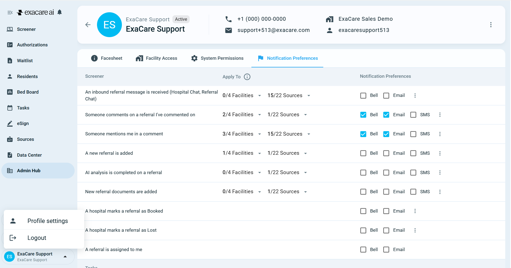Viewport: 511px width, 268px height.
Task: Open Tasks in the sidebar
Action: (x=38, y=108)
